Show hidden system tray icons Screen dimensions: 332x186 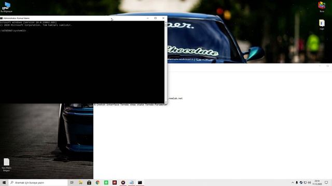click(x=293, y=182)
